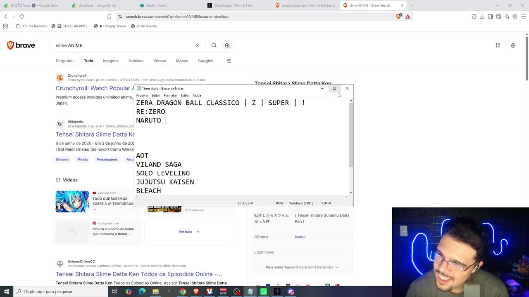This screenshot has height=297, width=529.
Task: Click Ver tudo for videos
Action: [x=189, y=232]
